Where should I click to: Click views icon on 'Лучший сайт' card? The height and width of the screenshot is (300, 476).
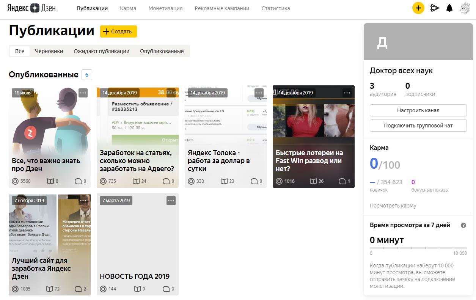(x=15, y=289)
